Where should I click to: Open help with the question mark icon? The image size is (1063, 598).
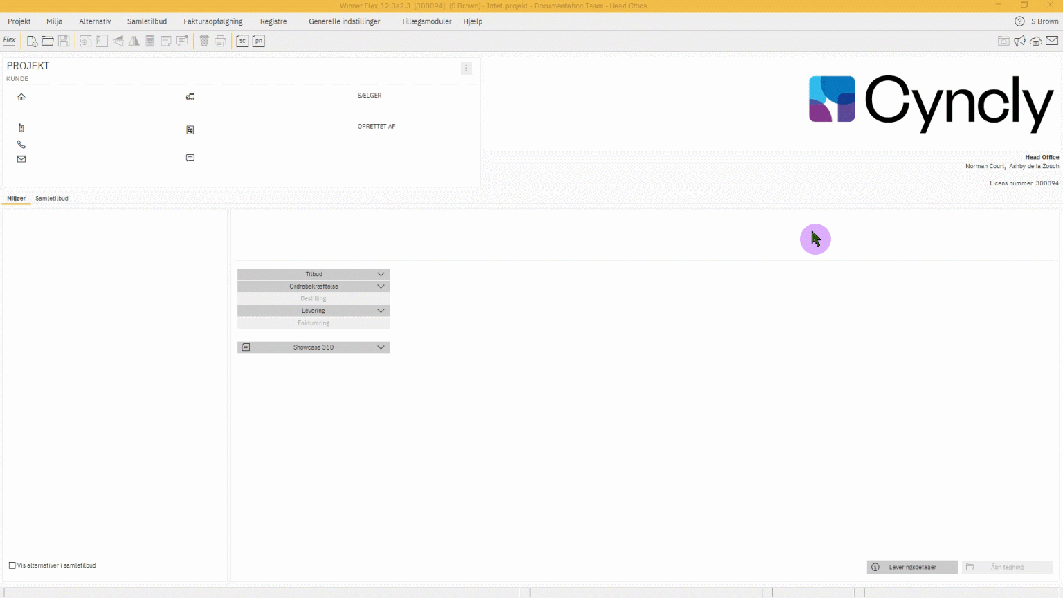click(x=1019, y=21)
